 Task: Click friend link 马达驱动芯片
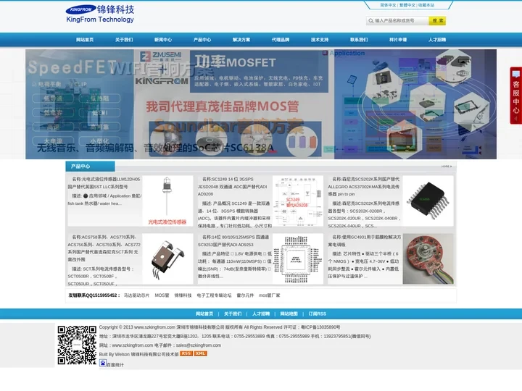(x=136, y=295)
